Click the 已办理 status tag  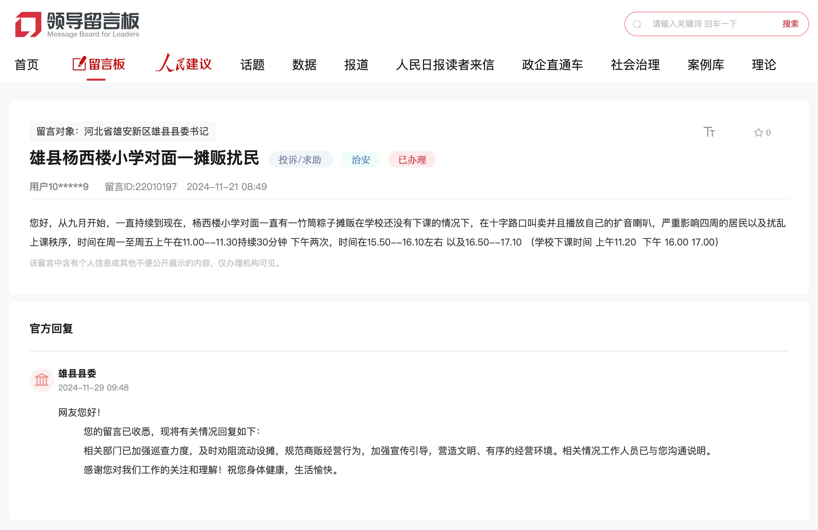(x=412, y=160)
